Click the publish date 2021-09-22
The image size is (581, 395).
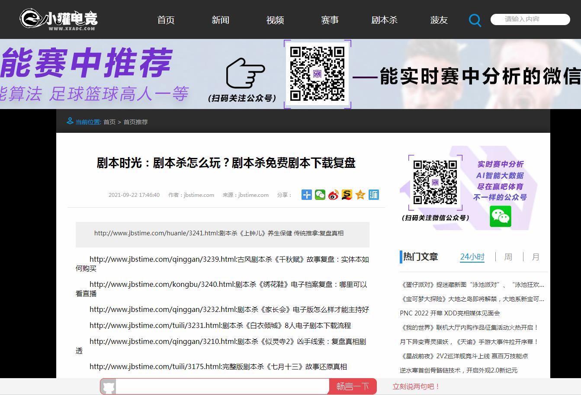[x=134, y=195]
